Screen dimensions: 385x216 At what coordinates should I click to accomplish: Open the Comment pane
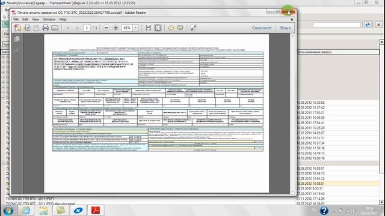point(262,28)
